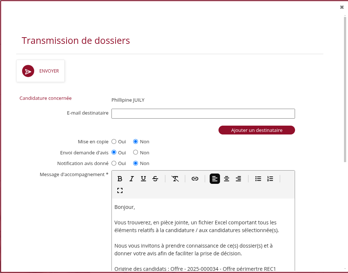Align message text to the left
Viewport: 348px width, 273px height.
(x=215, y=179)
